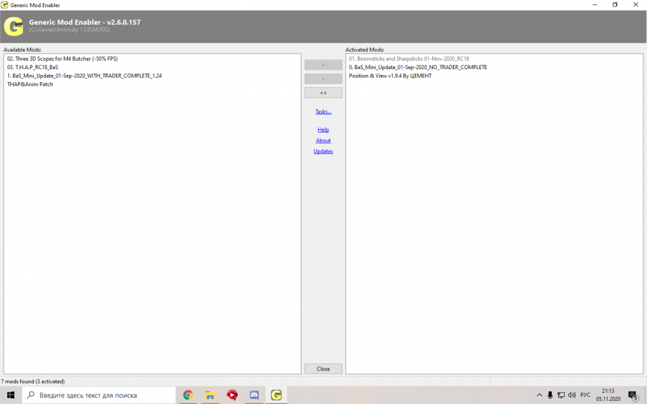Show hidden system tray icons

coord(539,395)
